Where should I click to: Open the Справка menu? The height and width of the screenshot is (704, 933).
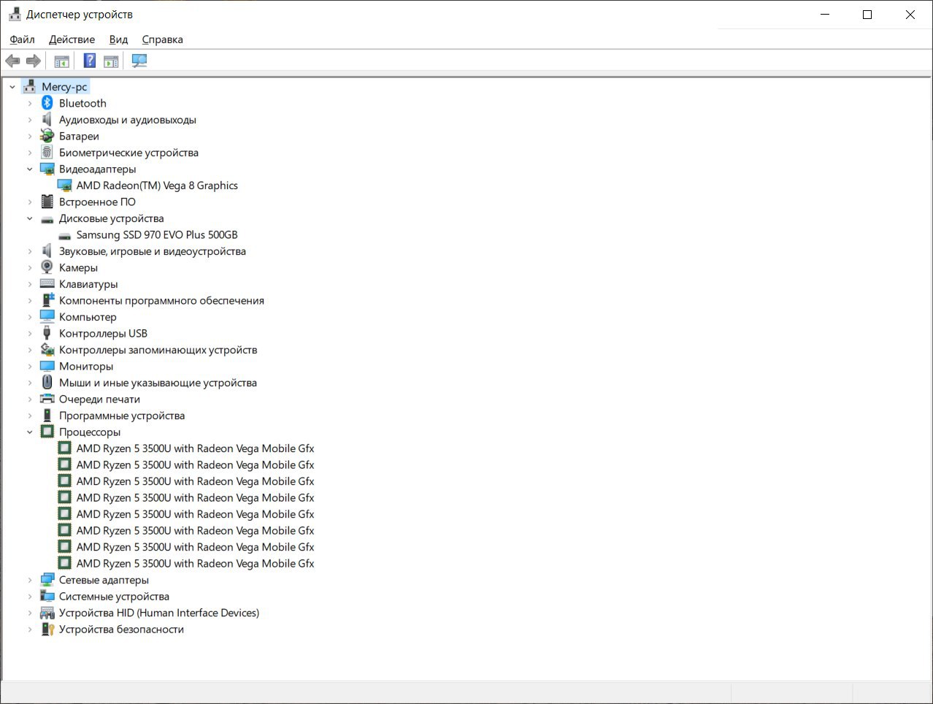(162, 39)
